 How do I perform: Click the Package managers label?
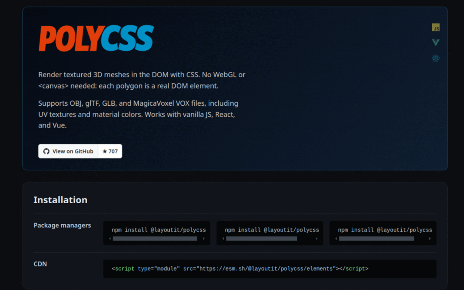pos(62,226)
